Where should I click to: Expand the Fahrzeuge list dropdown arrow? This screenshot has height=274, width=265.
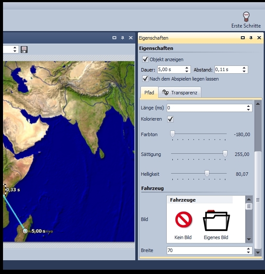(249, 239)
